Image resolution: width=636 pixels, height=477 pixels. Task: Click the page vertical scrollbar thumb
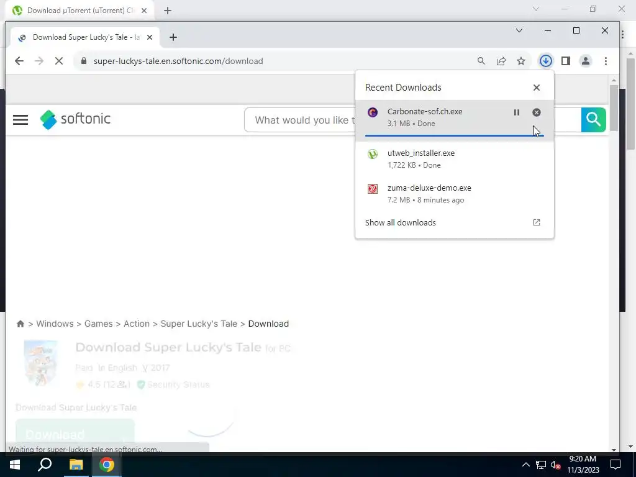(x=614, y=108)
